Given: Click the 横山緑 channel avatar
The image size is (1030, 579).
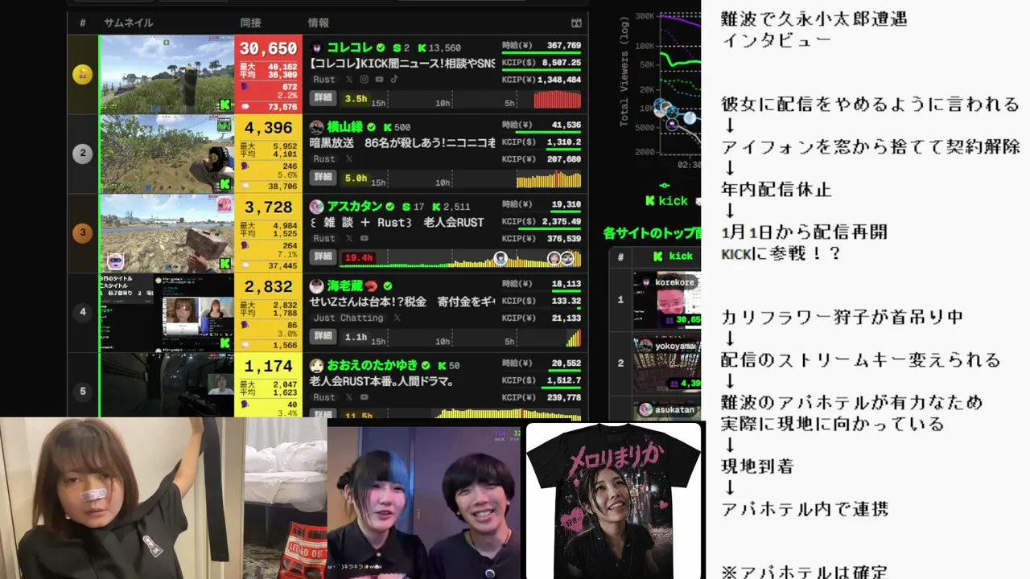Looking at the screenshot, I should (317, 127).
